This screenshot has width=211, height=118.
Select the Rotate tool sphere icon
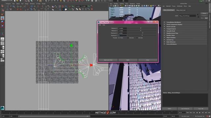pyautogui.click(x=2, y=22)
